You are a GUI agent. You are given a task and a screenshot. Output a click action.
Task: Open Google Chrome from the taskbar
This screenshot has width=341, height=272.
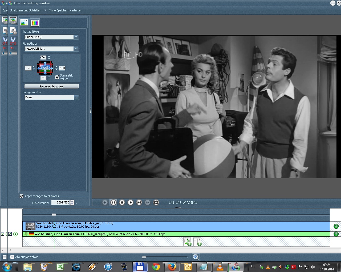tap(156, 267)
